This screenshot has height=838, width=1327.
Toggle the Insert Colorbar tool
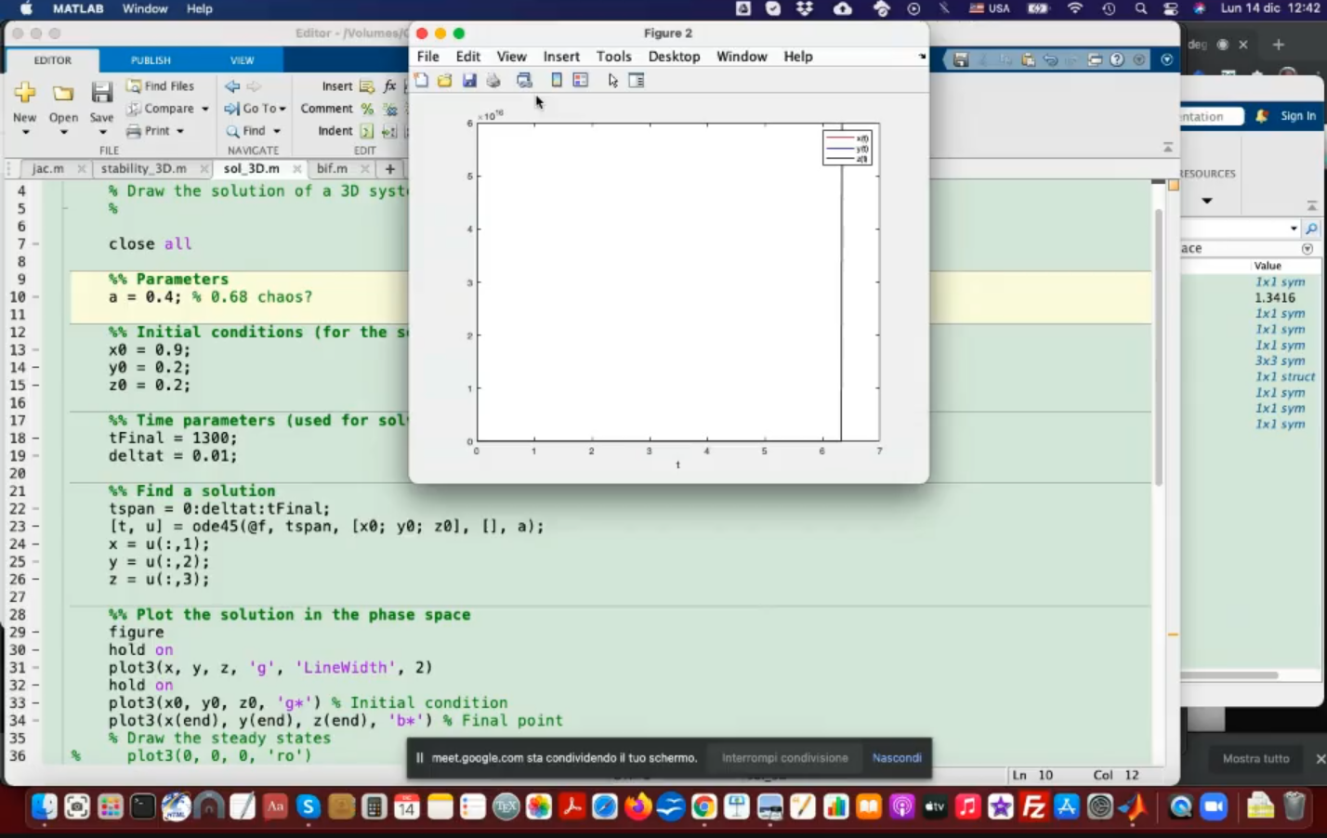pyautogui.click(x=557, y=81)
